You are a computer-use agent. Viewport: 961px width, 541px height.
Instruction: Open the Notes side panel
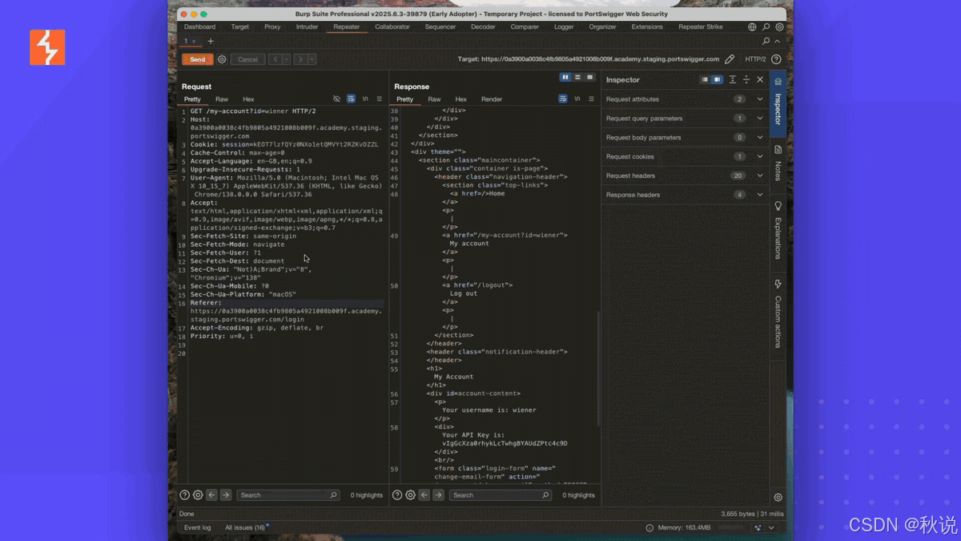[x=778, y=164]
